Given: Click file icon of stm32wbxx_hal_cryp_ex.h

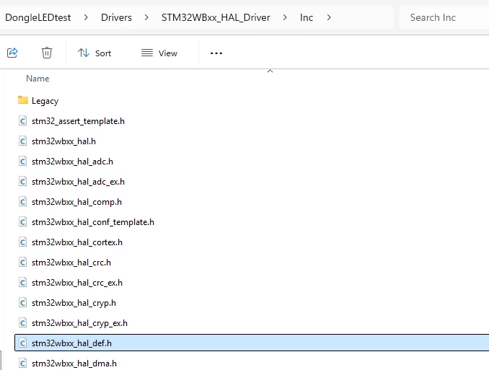Looking at the screenshot, I should pyautogui.click(x=23, y=323).
